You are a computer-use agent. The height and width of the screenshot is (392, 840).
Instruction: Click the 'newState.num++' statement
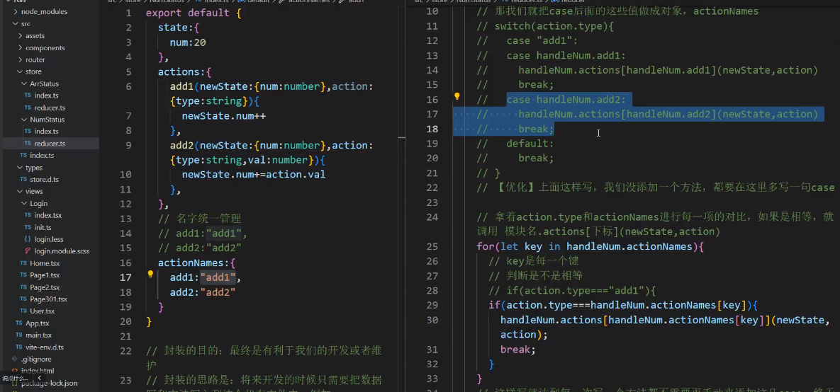223,116
